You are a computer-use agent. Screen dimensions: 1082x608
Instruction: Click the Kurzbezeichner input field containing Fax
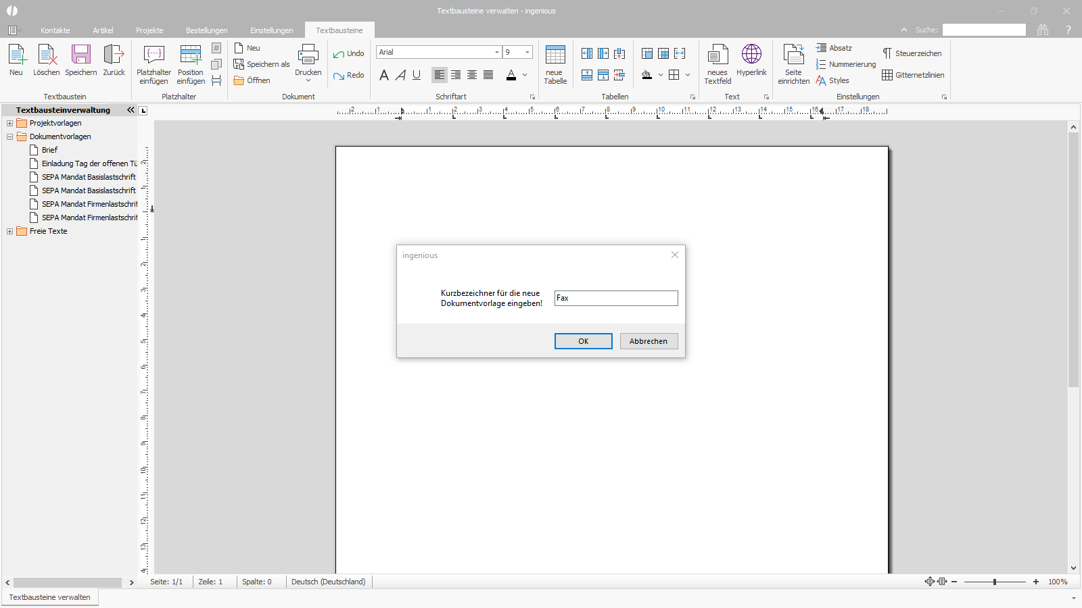click(616, 298)
